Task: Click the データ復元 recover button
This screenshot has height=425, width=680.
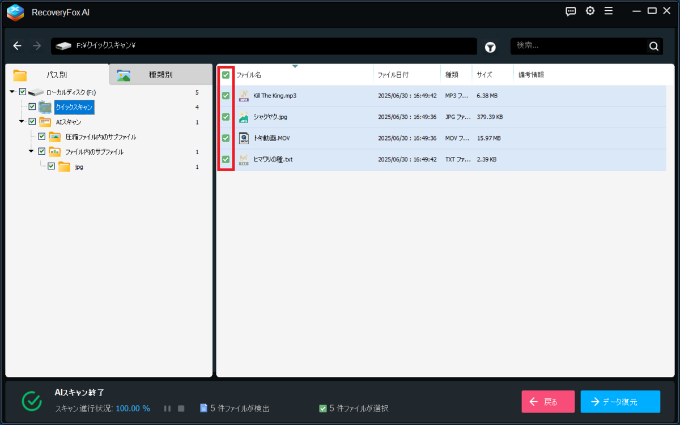Action: coord(620,402)
